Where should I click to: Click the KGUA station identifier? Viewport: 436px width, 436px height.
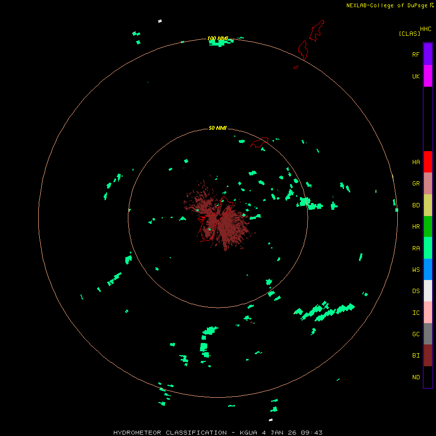(x=248, y=433)
